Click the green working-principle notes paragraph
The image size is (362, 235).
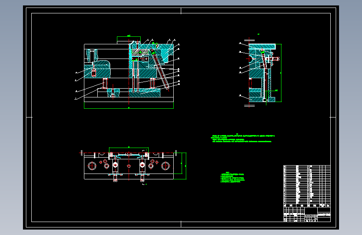point(243,138)
